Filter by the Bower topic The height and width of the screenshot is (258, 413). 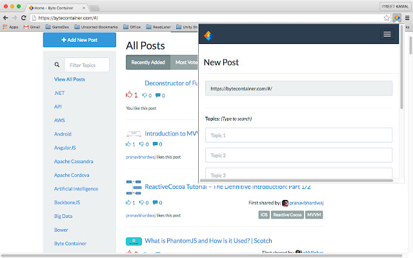tap(61, 230)
